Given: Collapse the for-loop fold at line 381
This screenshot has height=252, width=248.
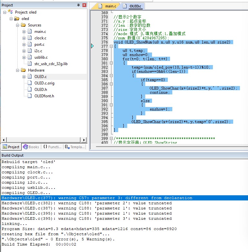Looking at the screenshot, I should pyautogui.click(x=111, y=63).
